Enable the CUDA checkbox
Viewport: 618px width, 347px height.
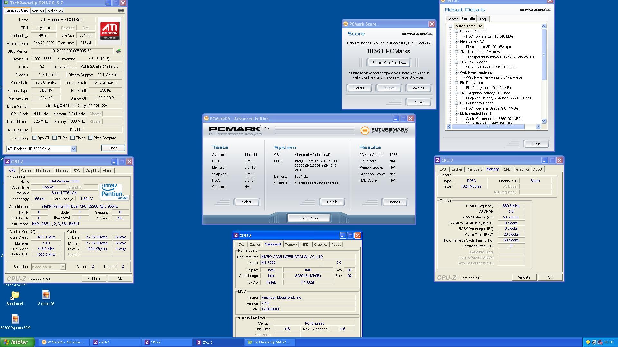click(54, 138)
